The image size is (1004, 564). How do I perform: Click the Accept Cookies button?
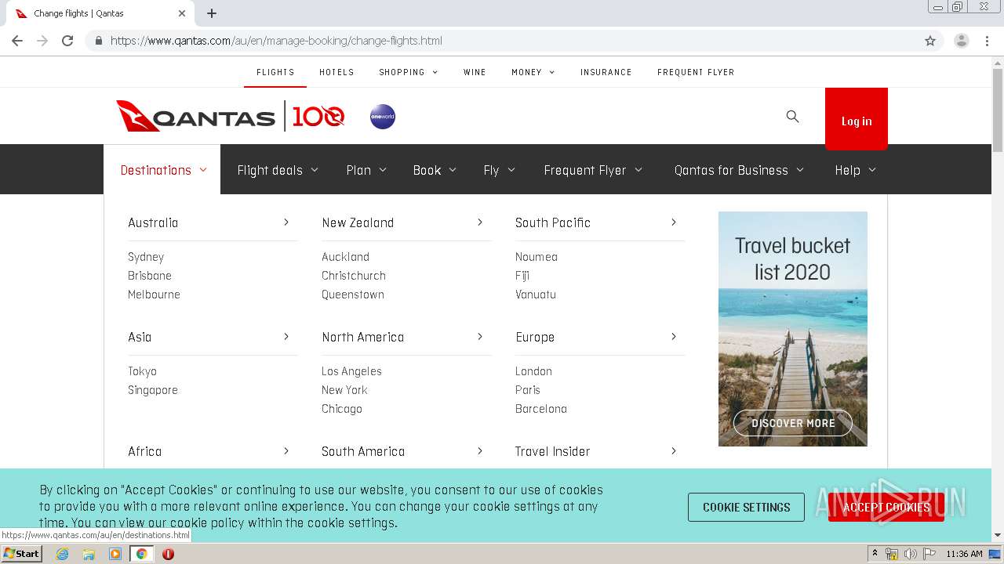coord(886,508)
